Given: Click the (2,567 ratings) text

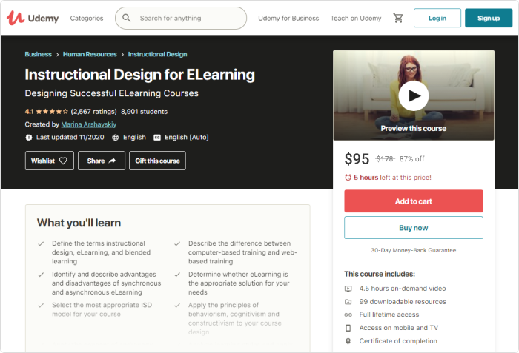Looking at the screenshot, I should (93, 112).
